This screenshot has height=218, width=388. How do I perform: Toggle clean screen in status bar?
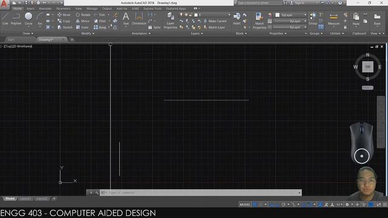click(x=378, y=205)
